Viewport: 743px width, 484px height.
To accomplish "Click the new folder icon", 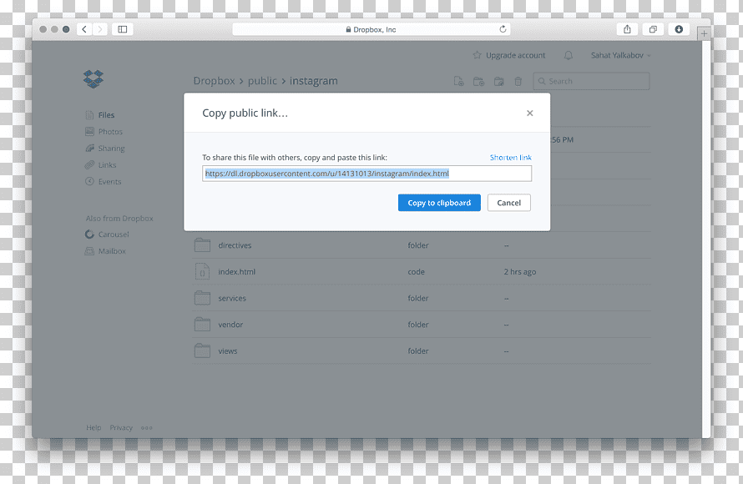I will [478, 81].
